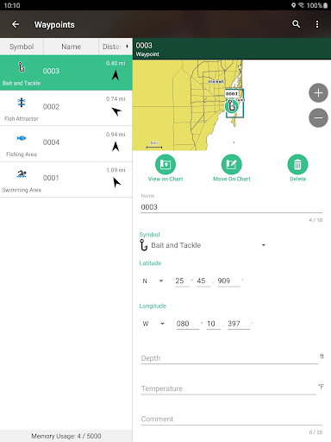Sort list by the Name column header

71,47
